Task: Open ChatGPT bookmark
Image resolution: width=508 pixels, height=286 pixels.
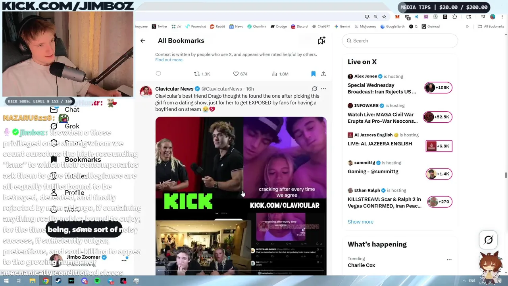Action: (x=321, y=27)
